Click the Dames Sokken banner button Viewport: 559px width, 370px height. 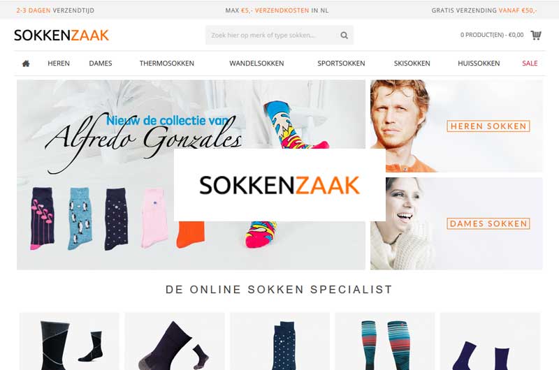488,223
